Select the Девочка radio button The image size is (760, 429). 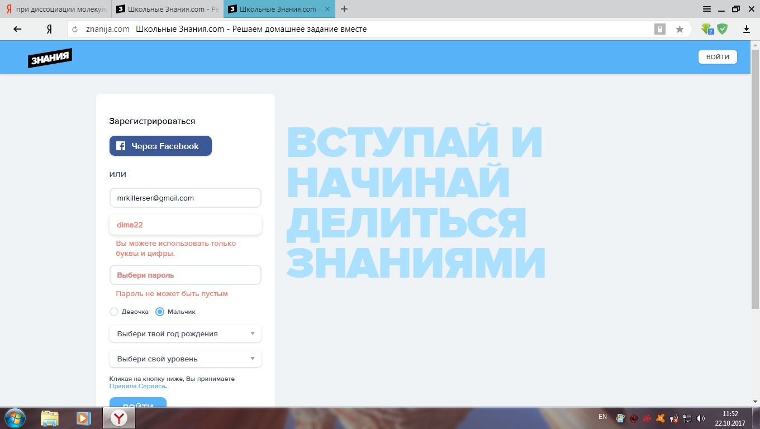pos(114,312)
